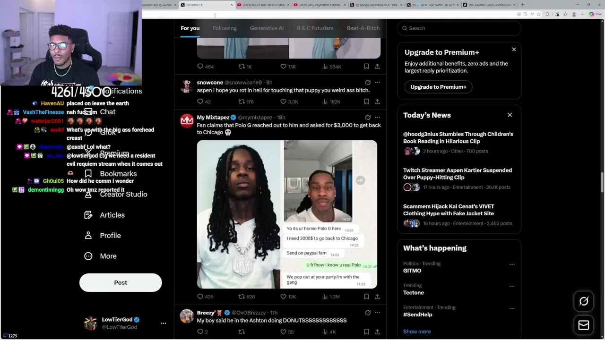The image size is (605, 340).
Task: Go to Profile in the sidebar
Action: coord(103,235)
